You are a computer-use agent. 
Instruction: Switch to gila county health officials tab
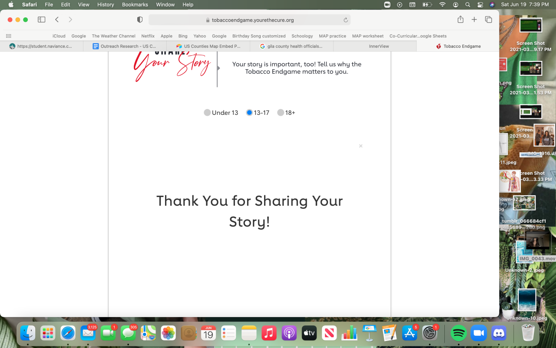(x=291, y=46)
